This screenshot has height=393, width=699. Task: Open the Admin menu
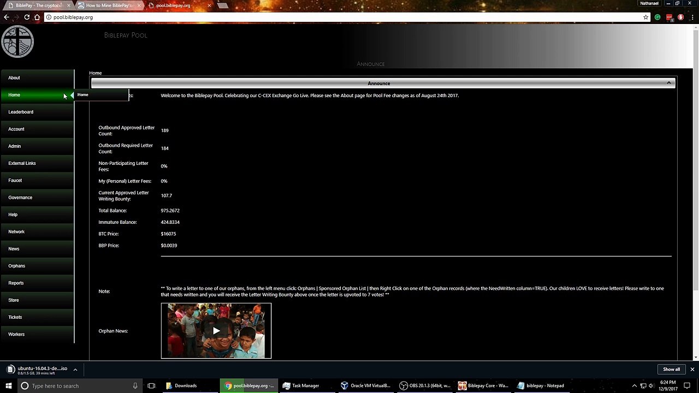37,146
